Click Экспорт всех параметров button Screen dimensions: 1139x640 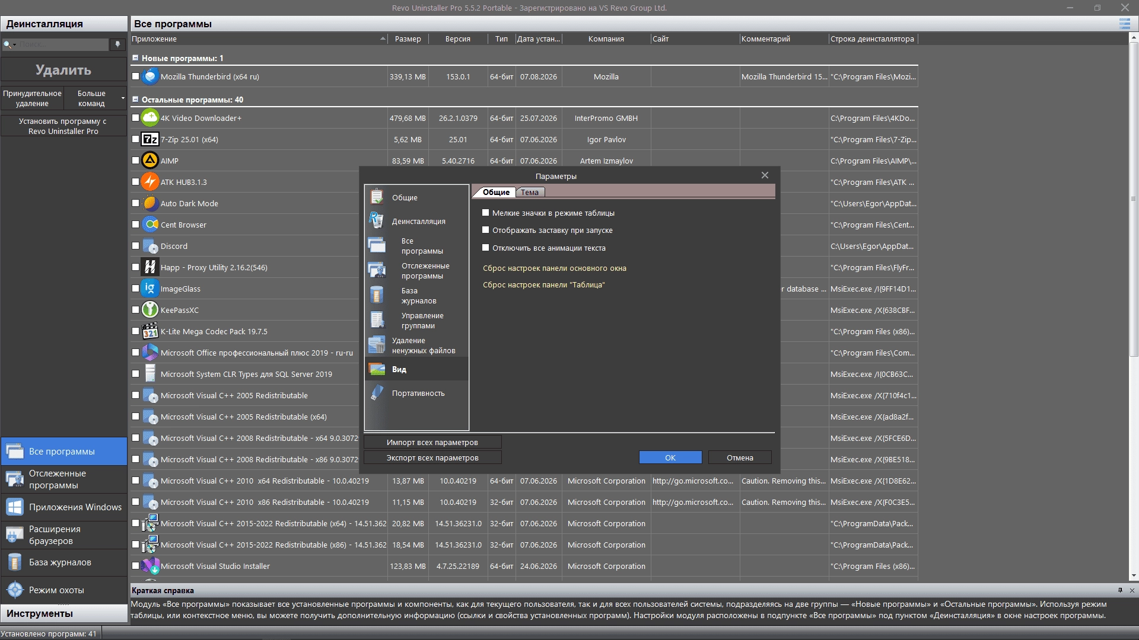[432, 457]
